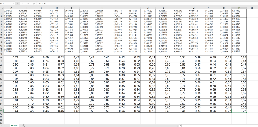The height and width of the screenshot is (127, 258).
Task: Select row 1 header
Action: 2,10
